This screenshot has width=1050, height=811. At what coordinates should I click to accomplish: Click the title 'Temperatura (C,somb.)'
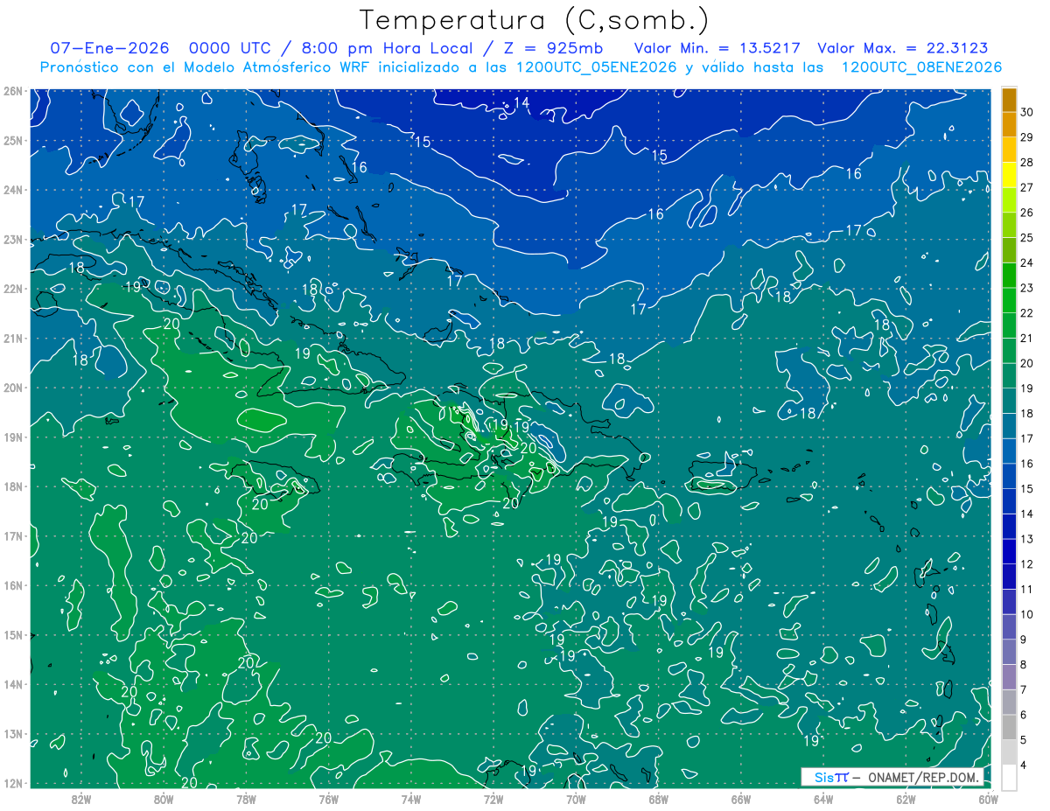pyautogui.click(x=535, y=20)
